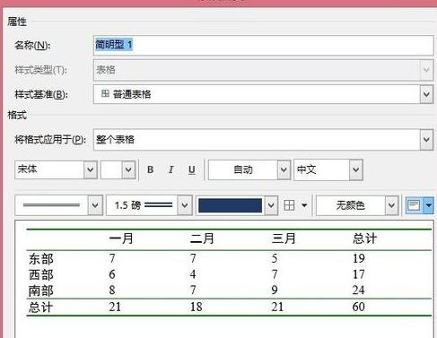Open the font size dropdown
This screenshot has width=437, height=338.
(118, 169)
